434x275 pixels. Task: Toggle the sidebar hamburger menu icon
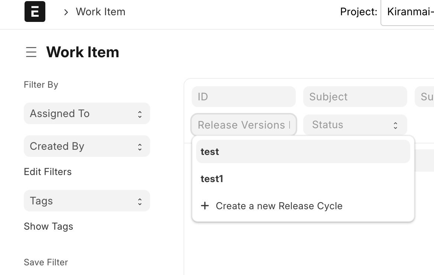[31, 52]
